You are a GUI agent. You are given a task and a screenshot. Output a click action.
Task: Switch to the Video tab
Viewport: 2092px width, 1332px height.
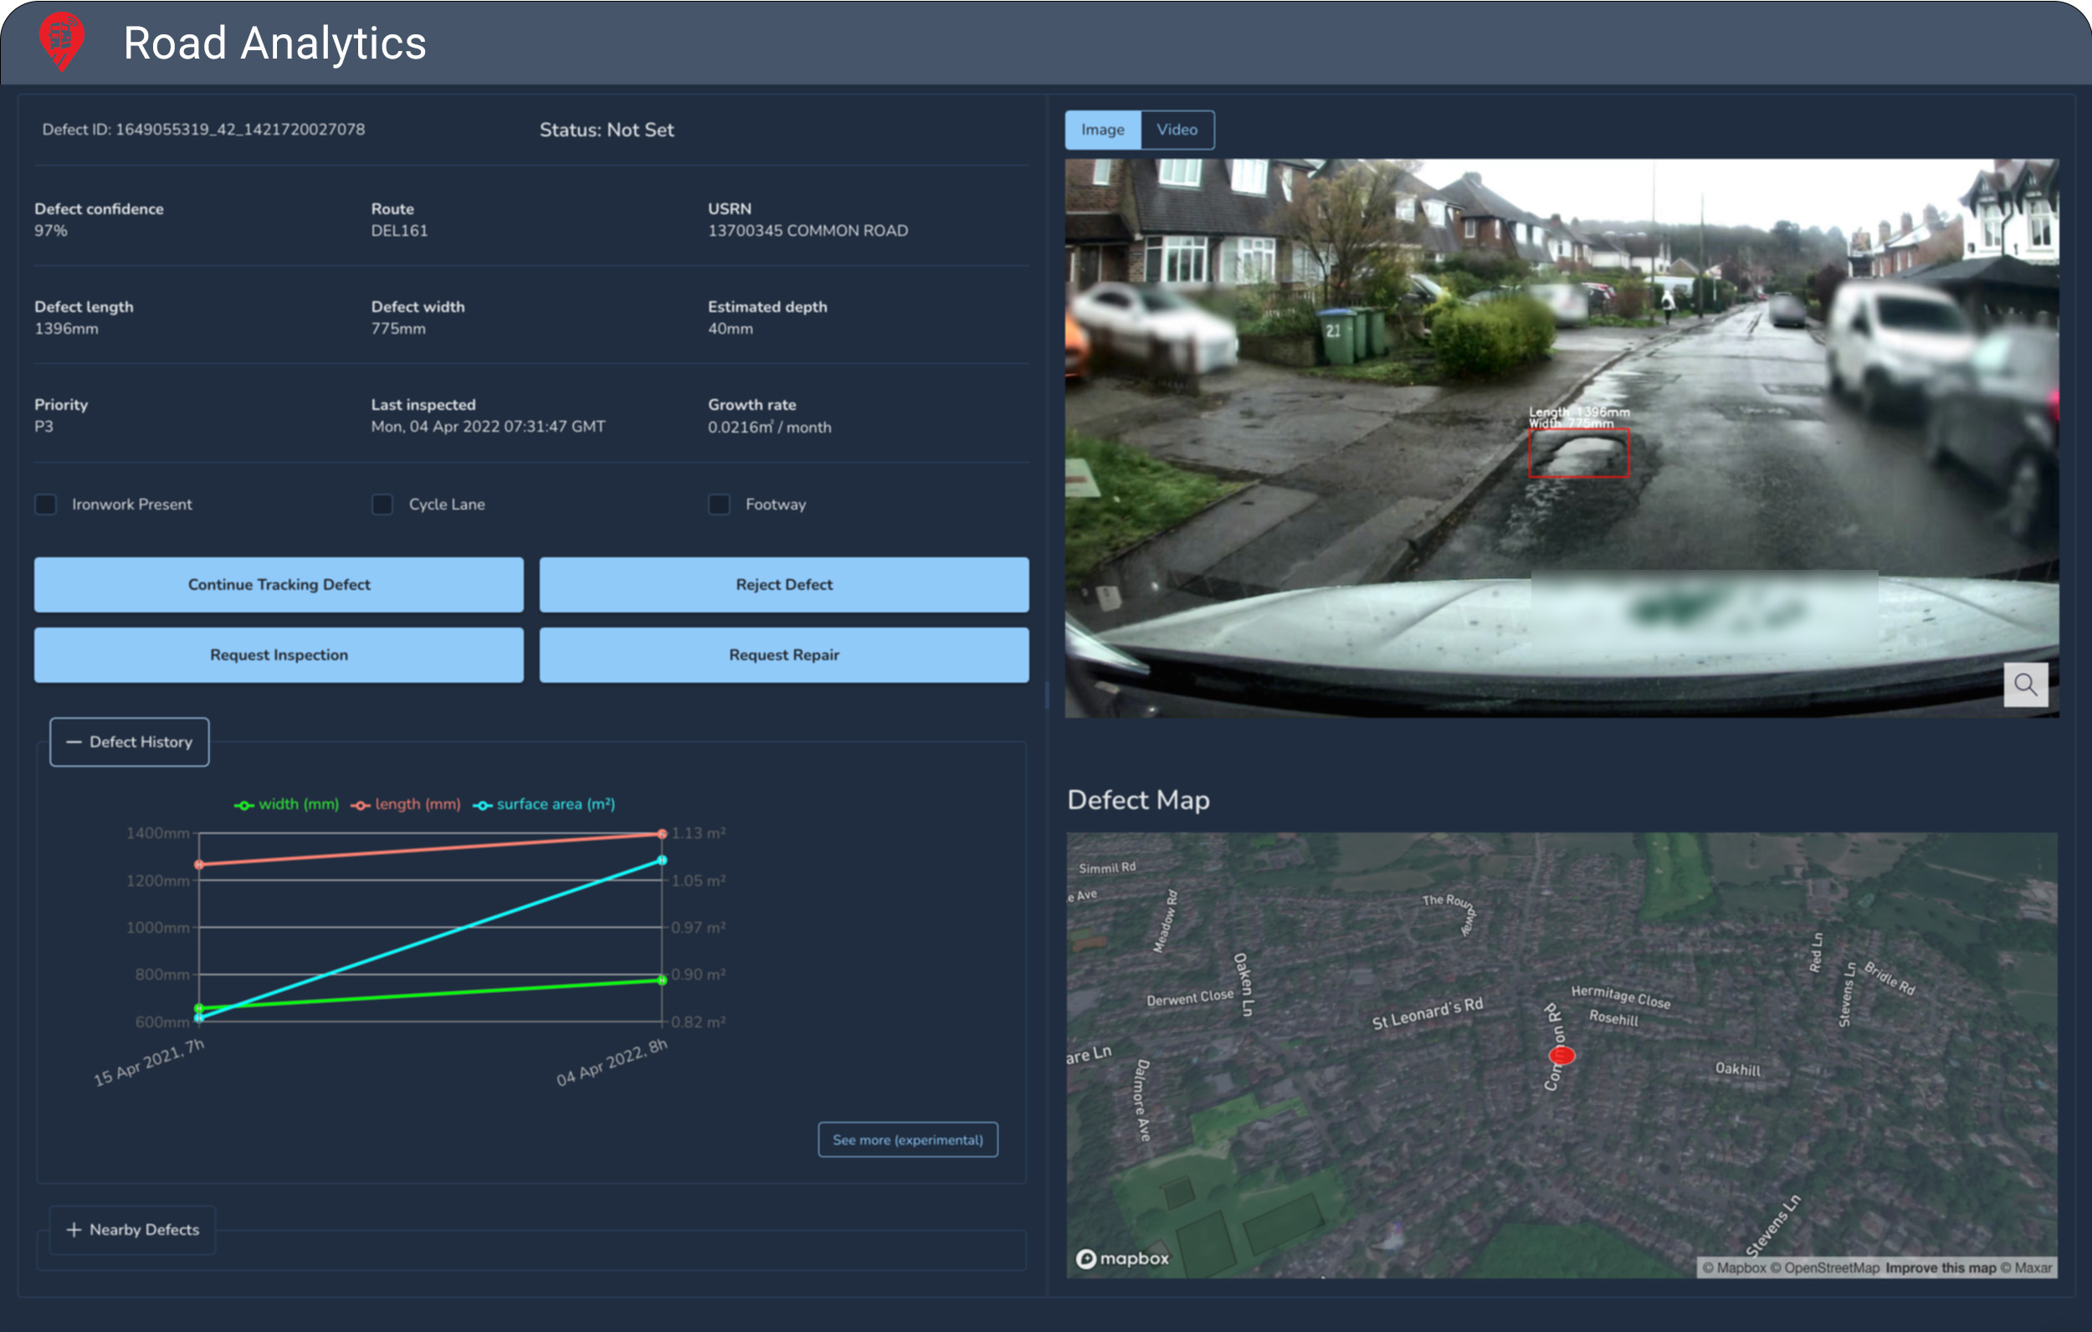pos(1177,129)
